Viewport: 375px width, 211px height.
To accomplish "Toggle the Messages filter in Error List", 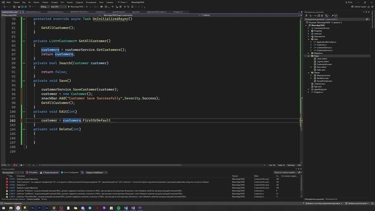I will (x=70, y=172).
